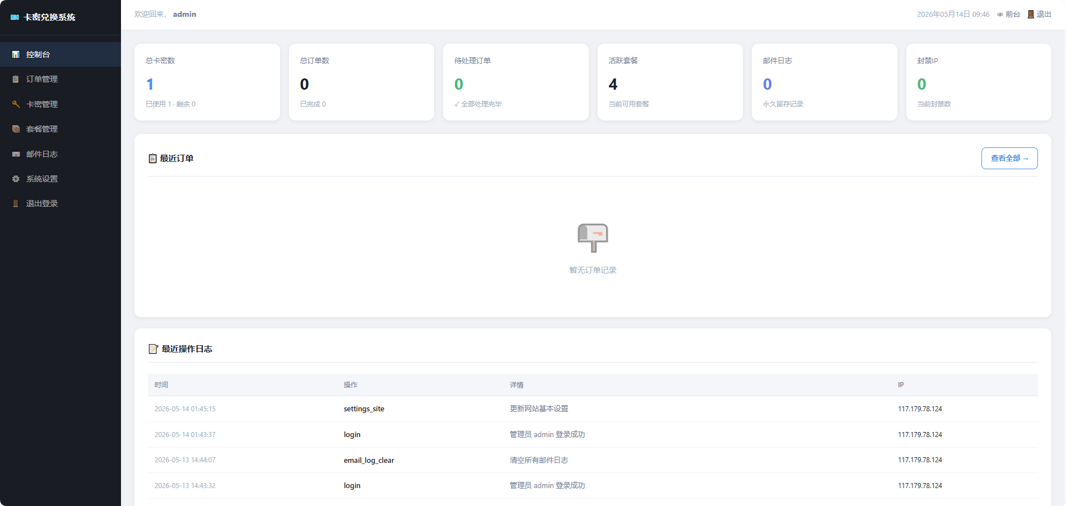Click the 2026年05月14日 09:46 date text
Viewport: 1066px width, 506px height.
(x=953, y=15)
